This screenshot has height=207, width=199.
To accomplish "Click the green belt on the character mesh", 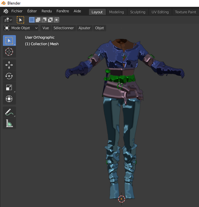I will [121, 79].
